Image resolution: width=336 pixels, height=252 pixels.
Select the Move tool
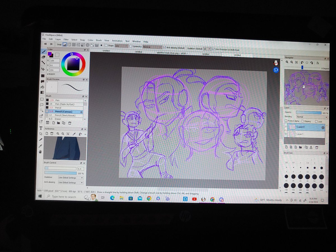pyautogui.click(x=43, y=69)
